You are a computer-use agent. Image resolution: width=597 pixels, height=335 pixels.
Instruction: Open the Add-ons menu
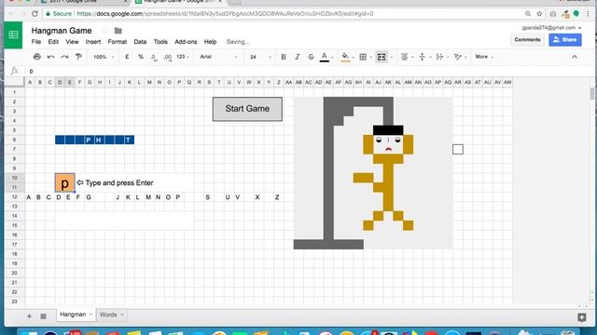pos(186,42)
